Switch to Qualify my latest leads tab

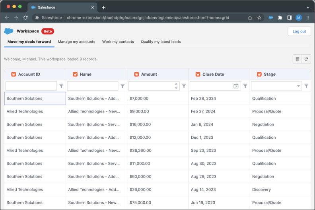coord(161,42)
